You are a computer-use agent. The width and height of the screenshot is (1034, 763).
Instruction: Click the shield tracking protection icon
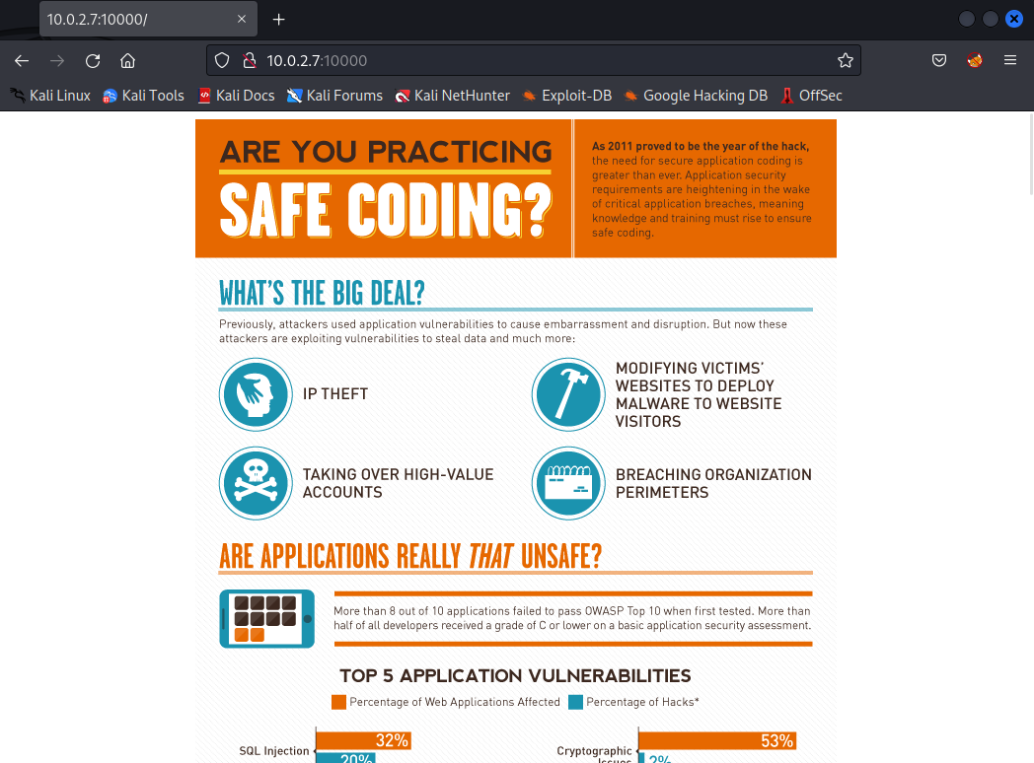tap(222, 60)
